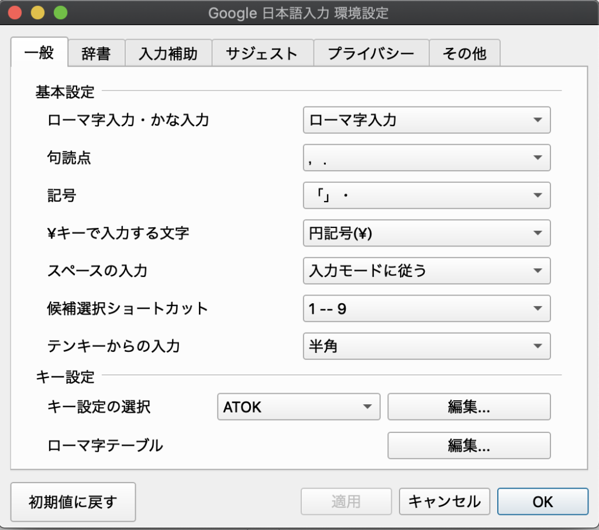Open the 記号 symbol style dropdown
This screenshot has height=530, width=599.
tap(426, 196)
